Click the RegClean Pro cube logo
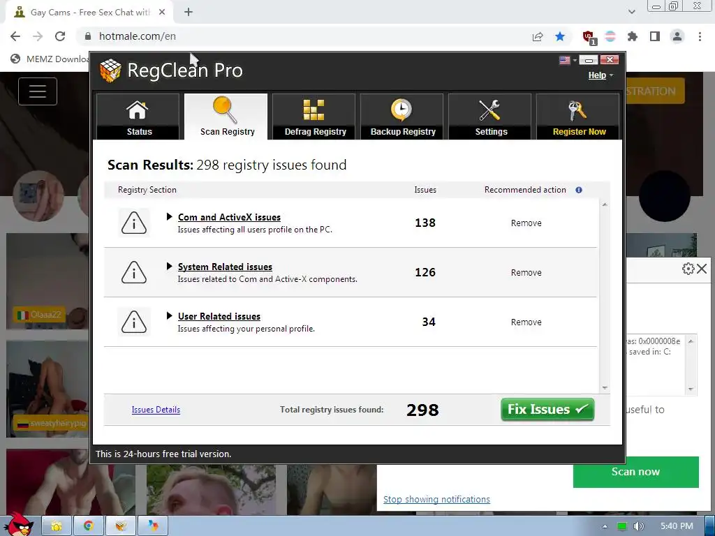The width and height of the screenshot is (715, 536). [x=110, y=70]
